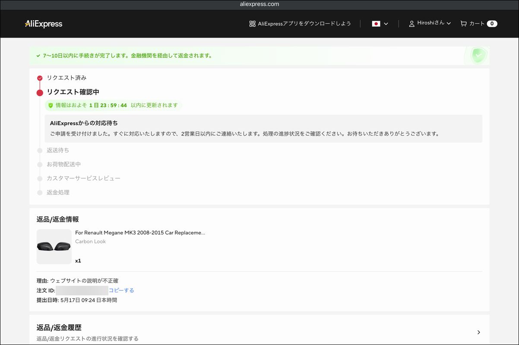Click the x1 quantity text
The image size is (519, 345).
tap(78, 261)
